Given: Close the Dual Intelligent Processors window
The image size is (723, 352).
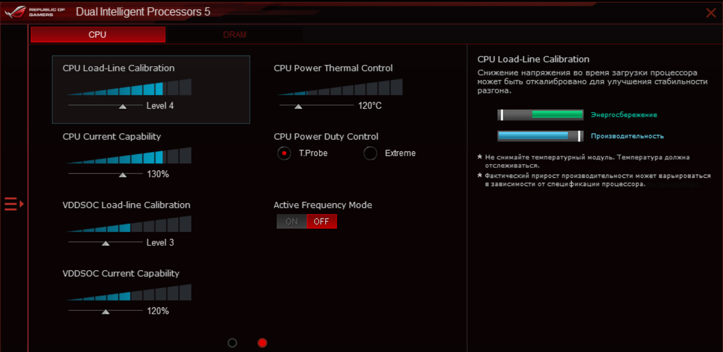Looking at the screenshot, I should (x=711, y=13).
